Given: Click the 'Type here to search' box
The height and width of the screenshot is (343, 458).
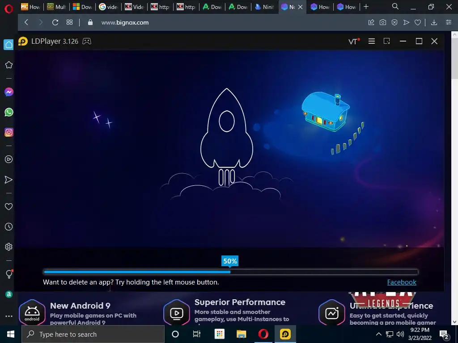Looking at the screenshot, I should coord(93,334).
